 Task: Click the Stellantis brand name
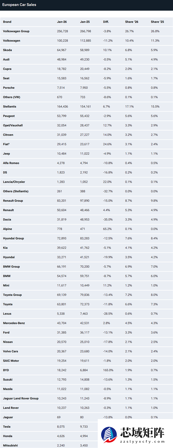[10, 107]
